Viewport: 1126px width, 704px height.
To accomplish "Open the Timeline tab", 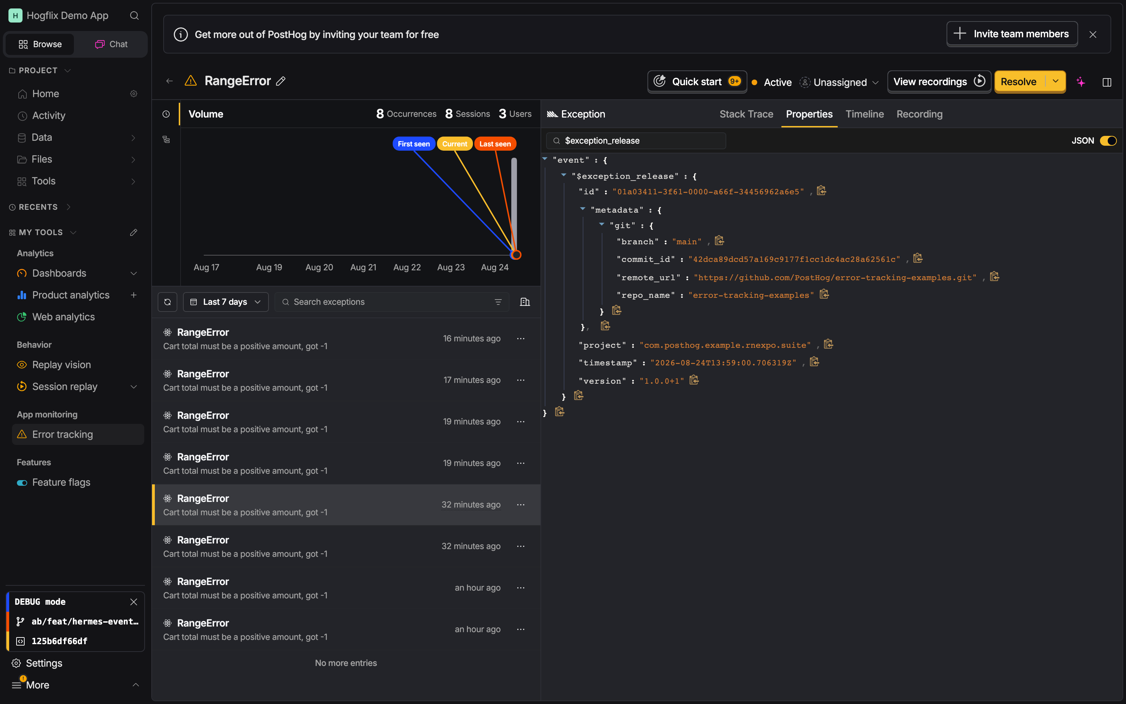I will [x=865, y=114].
